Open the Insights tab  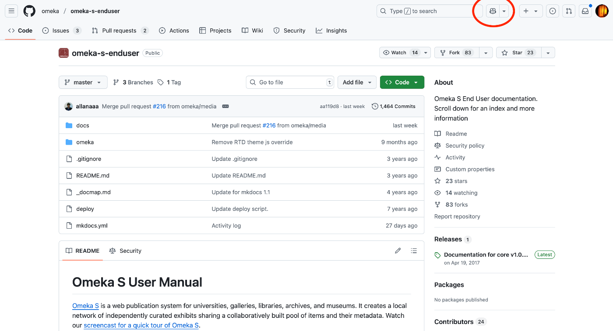pyautogui.click(x=331, y=31)
